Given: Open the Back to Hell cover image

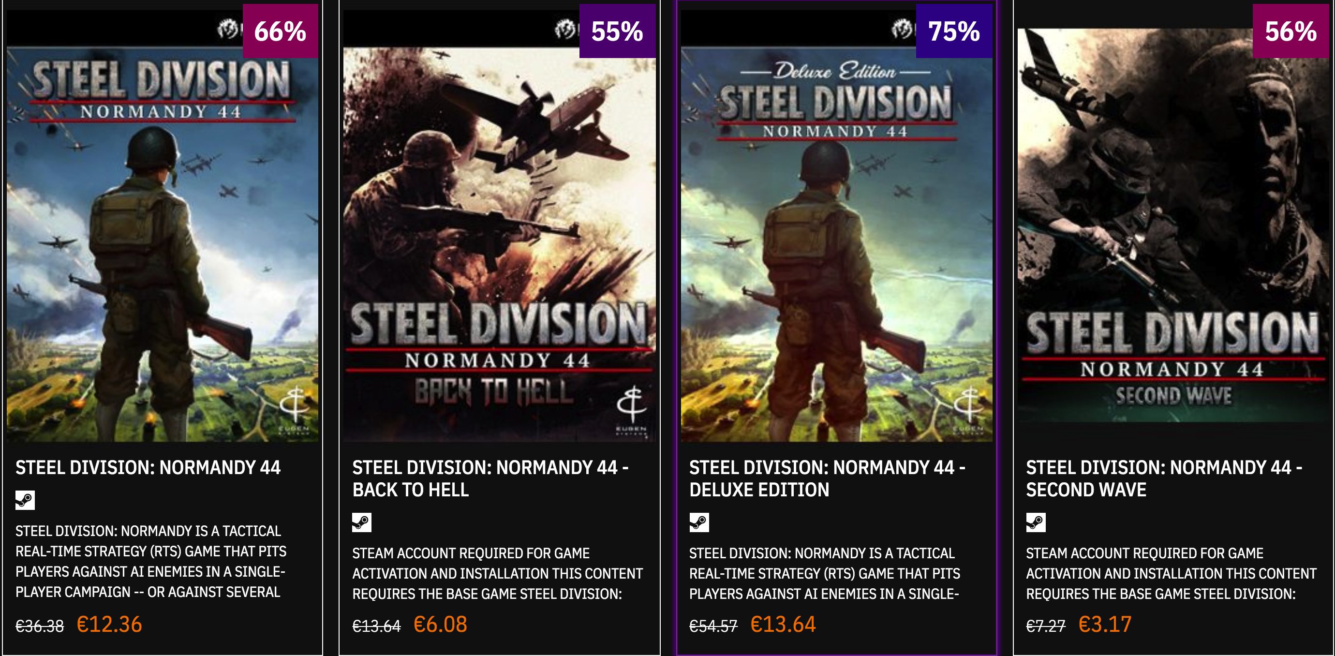Looking at the screenshot, I should tap(499, 243).
